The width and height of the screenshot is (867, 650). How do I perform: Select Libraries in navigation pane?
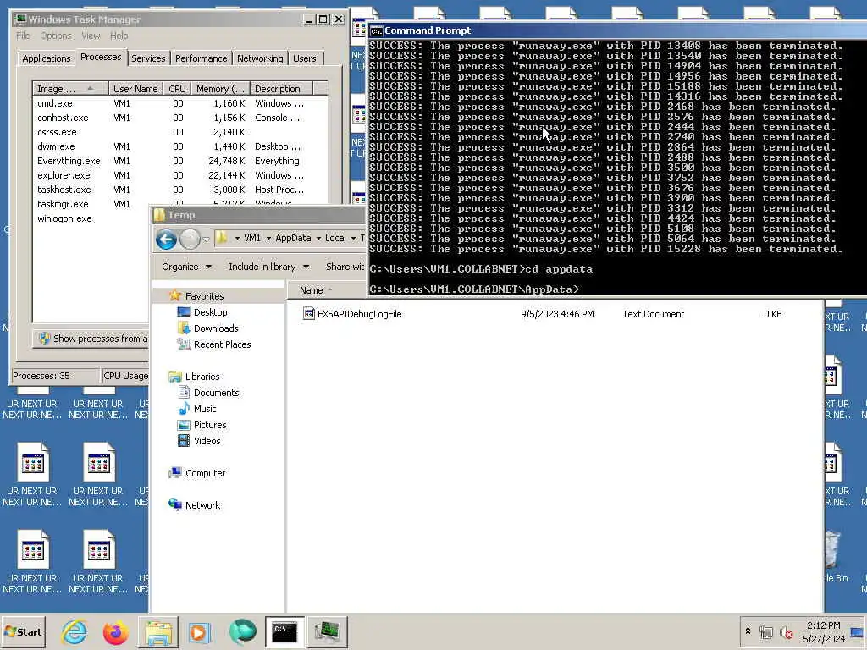click(x=202, y=377)
